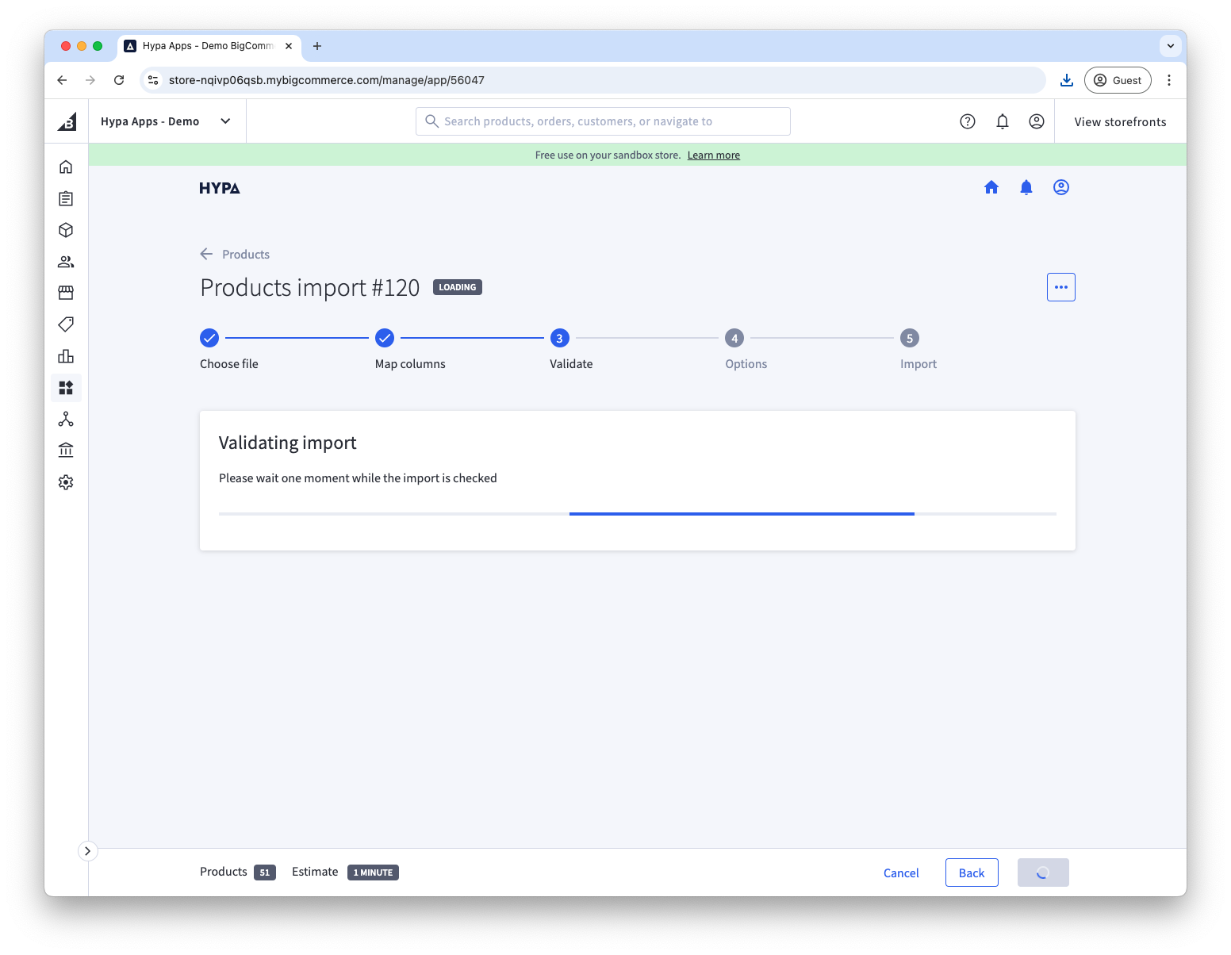Select the Map columns step
Viewport: 1231px width, 955px height.
[x=384, y=337]
